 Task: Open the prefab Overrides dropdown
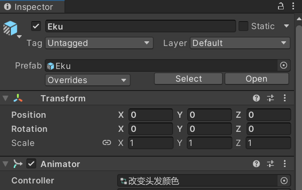pos(87,80)
